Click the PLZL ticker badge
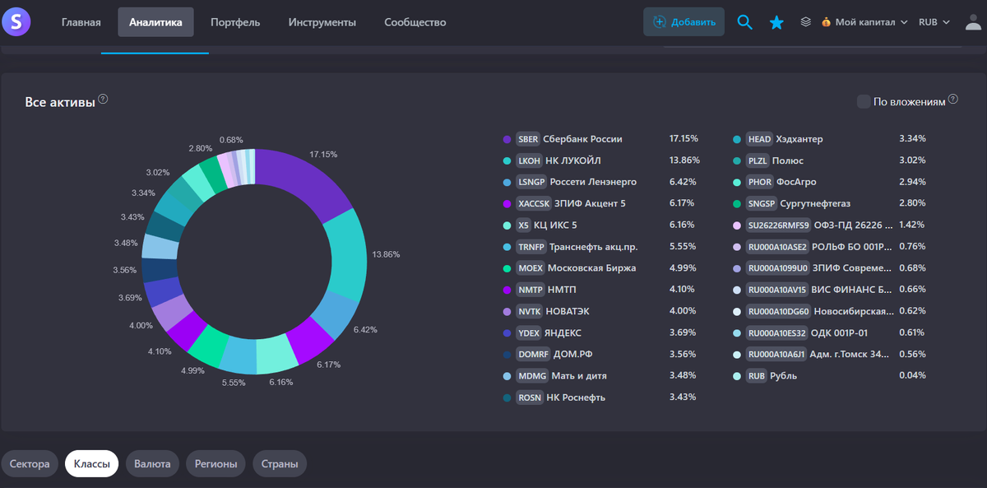This screenshot has width=987, height=488. [x=758, y=160]
